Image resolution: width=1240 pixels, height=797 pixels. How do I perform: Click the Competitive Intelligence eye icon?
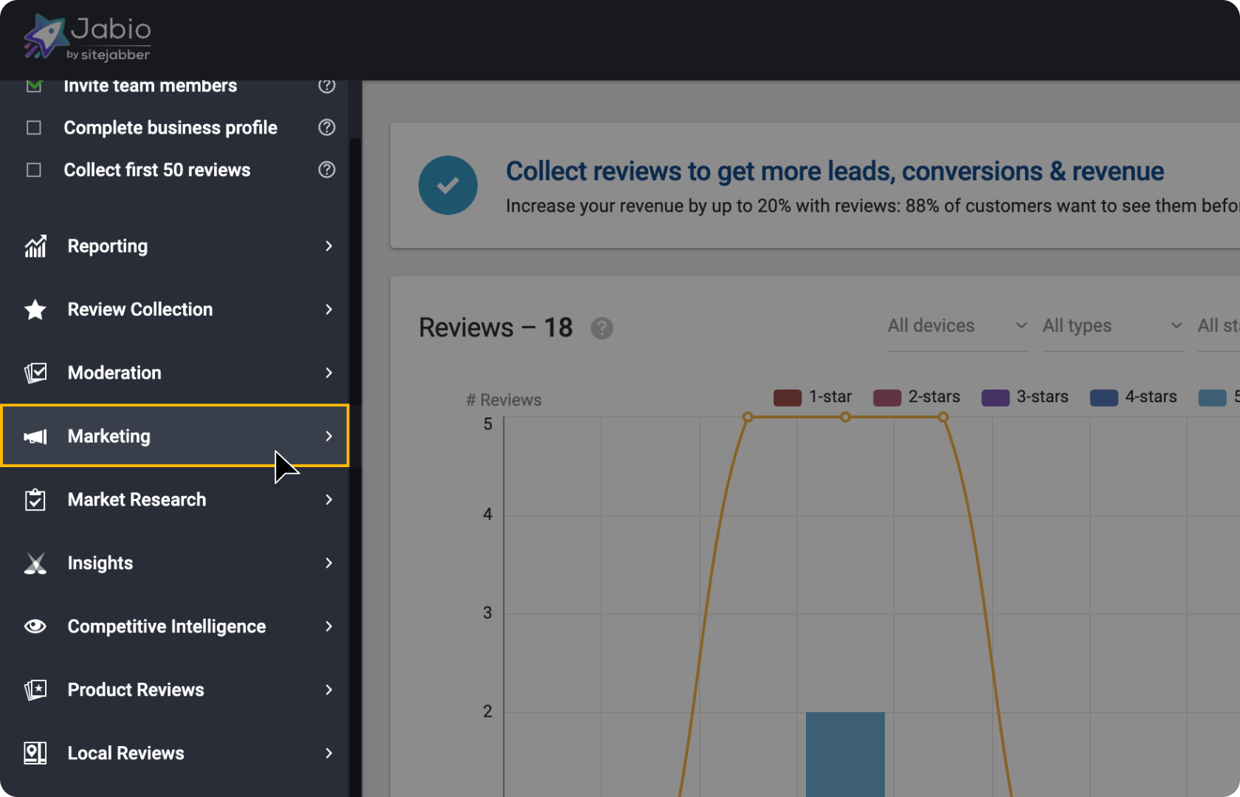coord(35,627)
